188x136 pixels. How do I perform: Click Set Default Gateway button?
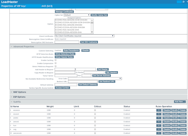88,84
